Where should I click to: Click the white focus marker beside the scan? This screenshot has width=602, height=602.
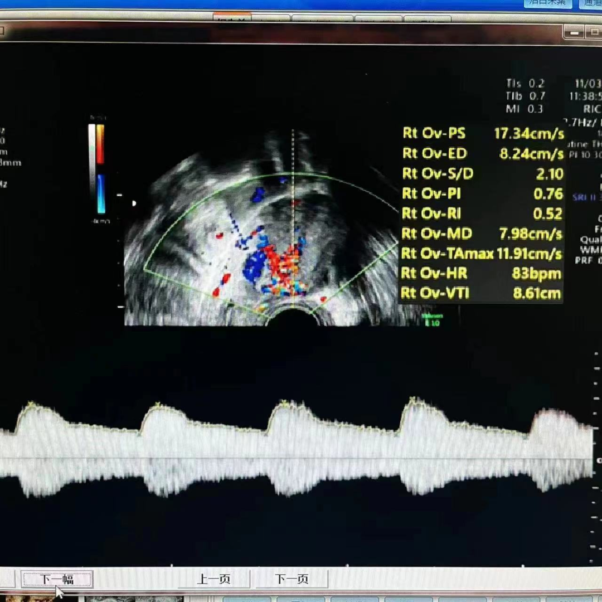coord(134,203)
